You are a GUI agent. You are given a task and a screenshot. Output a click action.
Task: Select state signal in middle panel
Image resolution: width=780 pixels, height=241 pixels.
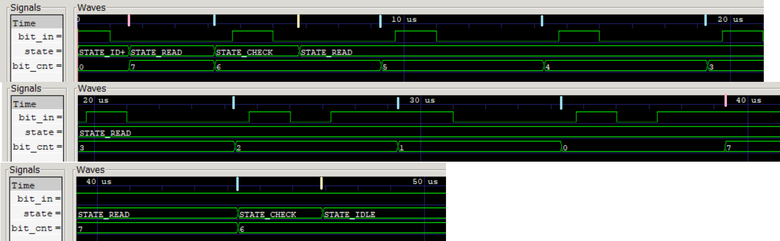coord(43,132)
